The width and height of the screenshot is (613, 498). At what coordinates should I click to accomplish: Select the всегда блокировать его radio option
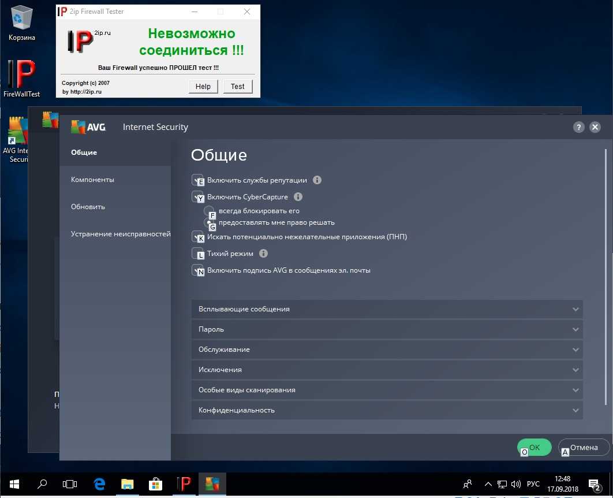coord(209,211)
